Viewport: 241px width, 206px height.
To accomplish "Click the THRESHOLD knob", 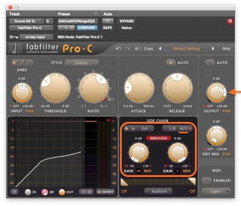I will (x=55, y=88).
